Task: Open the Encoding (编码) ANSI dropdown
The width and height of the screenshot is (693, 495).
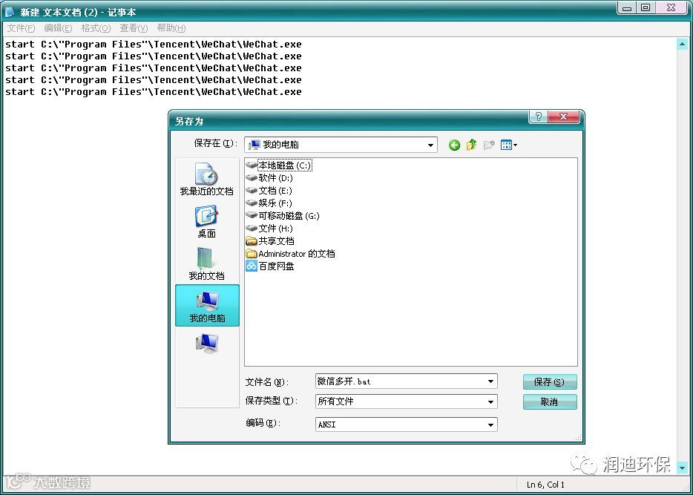Action: (x=490, y=424)
